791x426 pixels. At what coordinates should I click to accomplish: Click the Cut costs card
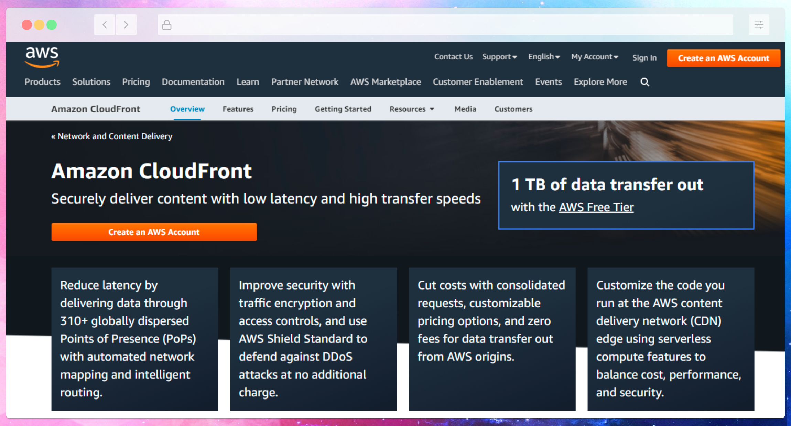coord(492,339)
